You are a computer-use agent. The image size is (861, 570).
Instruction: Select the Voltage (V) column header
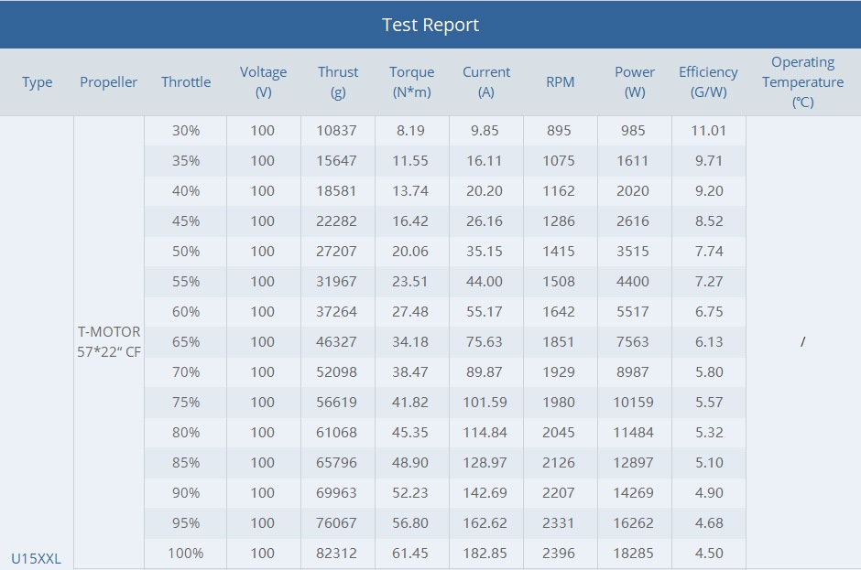click(x=263, y=82)
